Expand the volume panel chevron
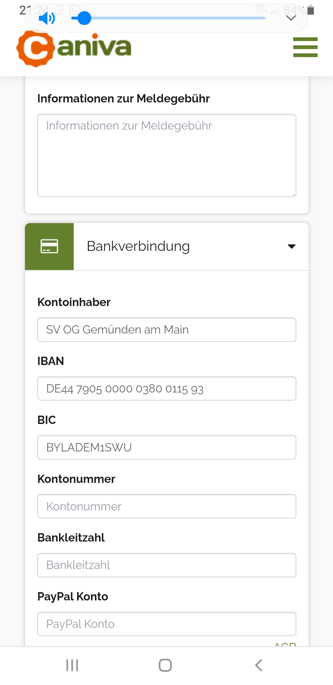 tap(291, 18)
